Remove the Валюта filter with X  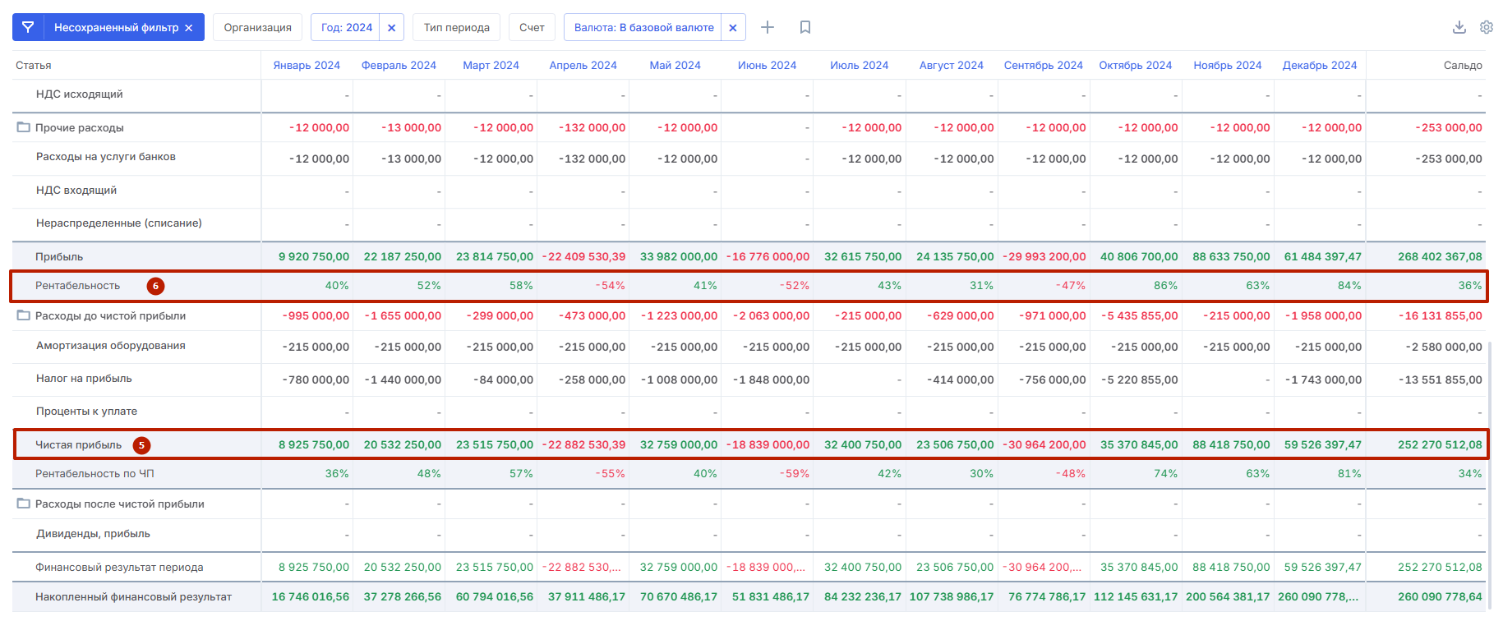[733, 28]
